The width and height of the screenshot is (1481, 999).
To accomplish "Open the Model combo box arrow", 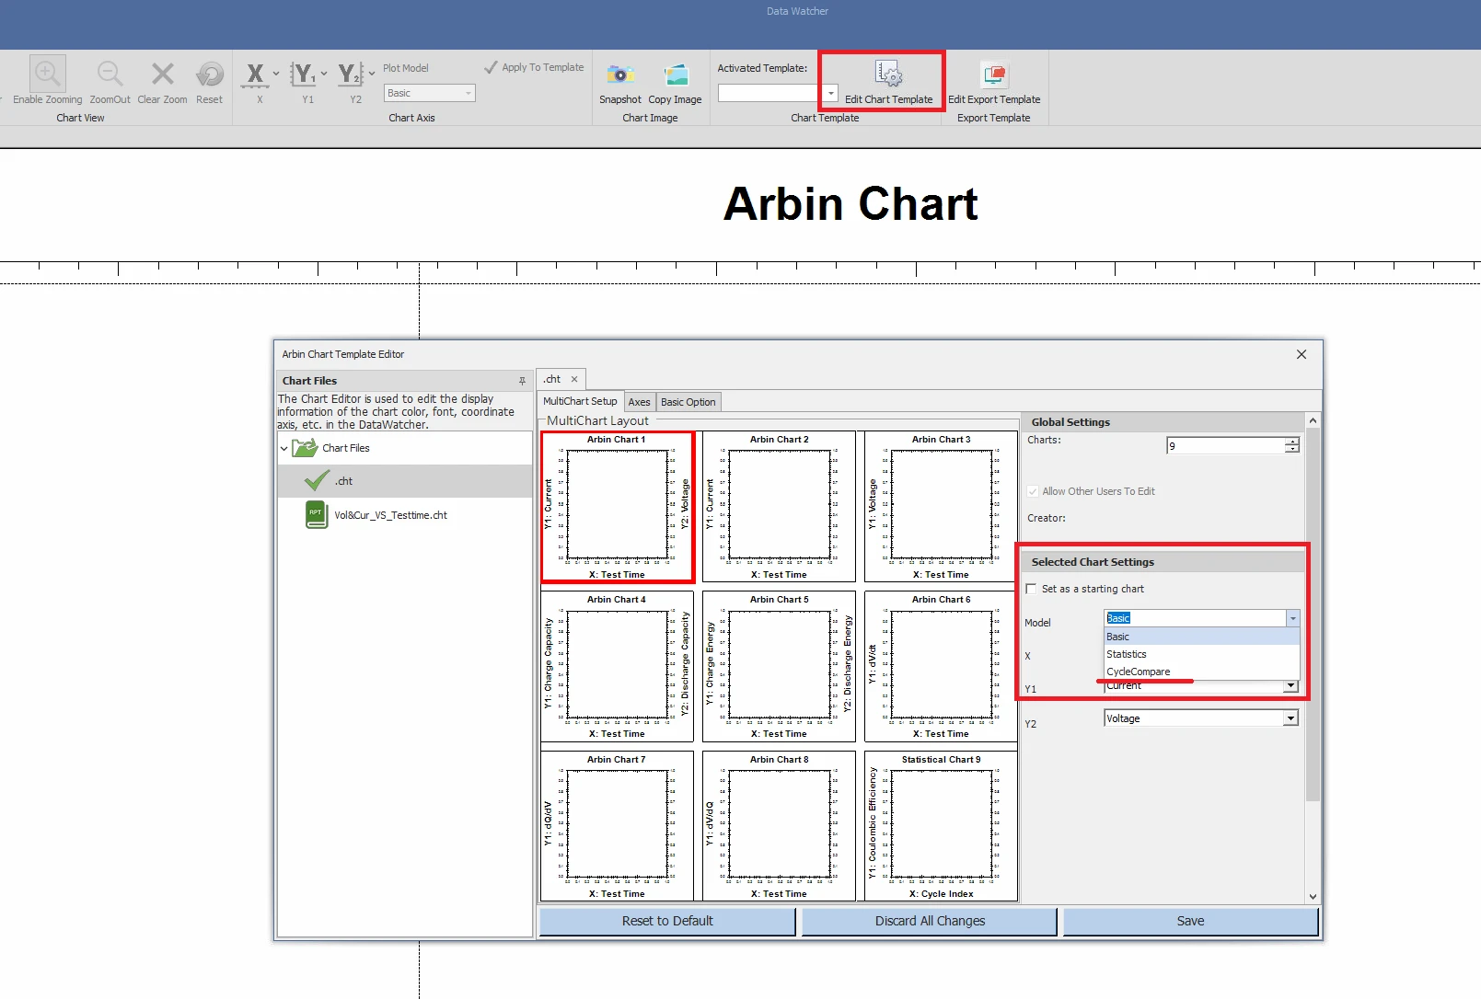I will pyautogui.click(x=1292, y=618).
